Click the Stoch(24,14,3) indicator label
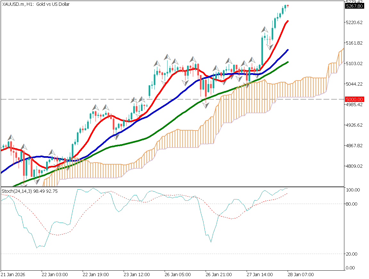The image size is (369, 279). 25,191
